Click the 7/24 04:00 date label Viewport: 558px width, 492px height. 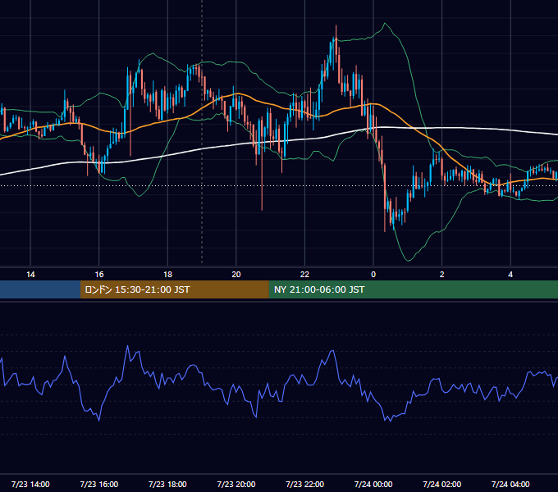510,484
